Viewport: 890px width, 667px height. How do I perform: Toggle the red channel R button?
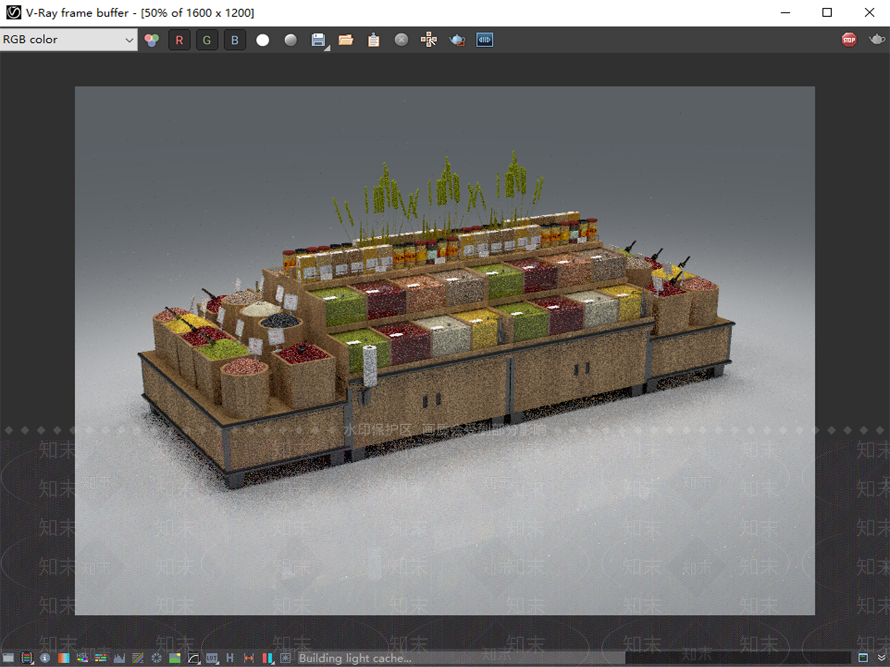(x=179, y=40)
